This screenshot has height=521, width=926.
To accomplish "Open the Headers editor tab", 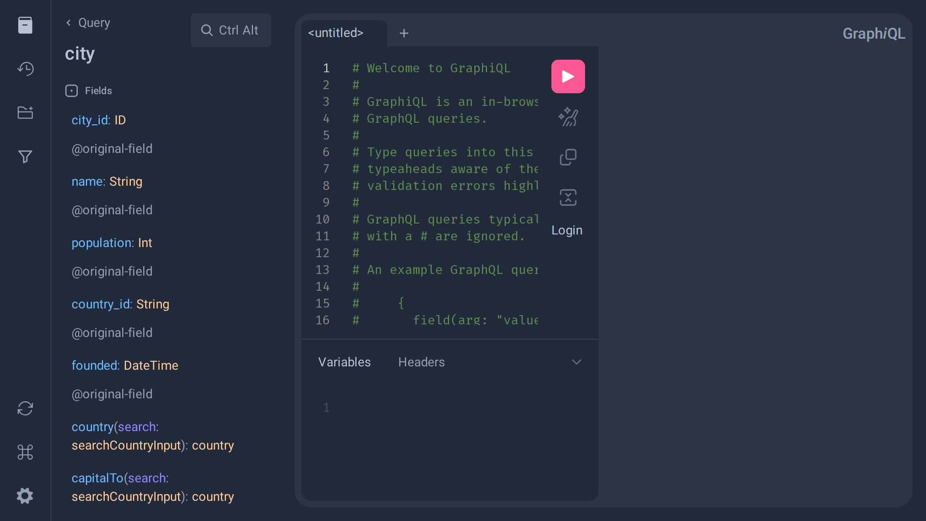I will tap(421, 362).
